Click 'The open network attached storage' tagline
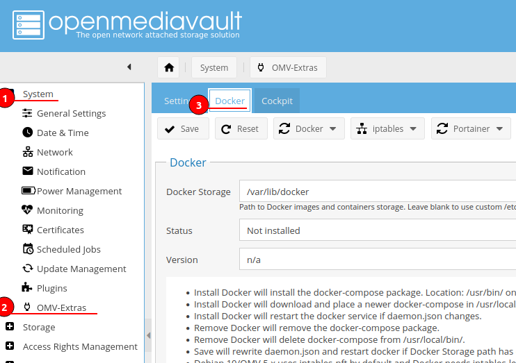516x363 pixels. tap(158, 35)
